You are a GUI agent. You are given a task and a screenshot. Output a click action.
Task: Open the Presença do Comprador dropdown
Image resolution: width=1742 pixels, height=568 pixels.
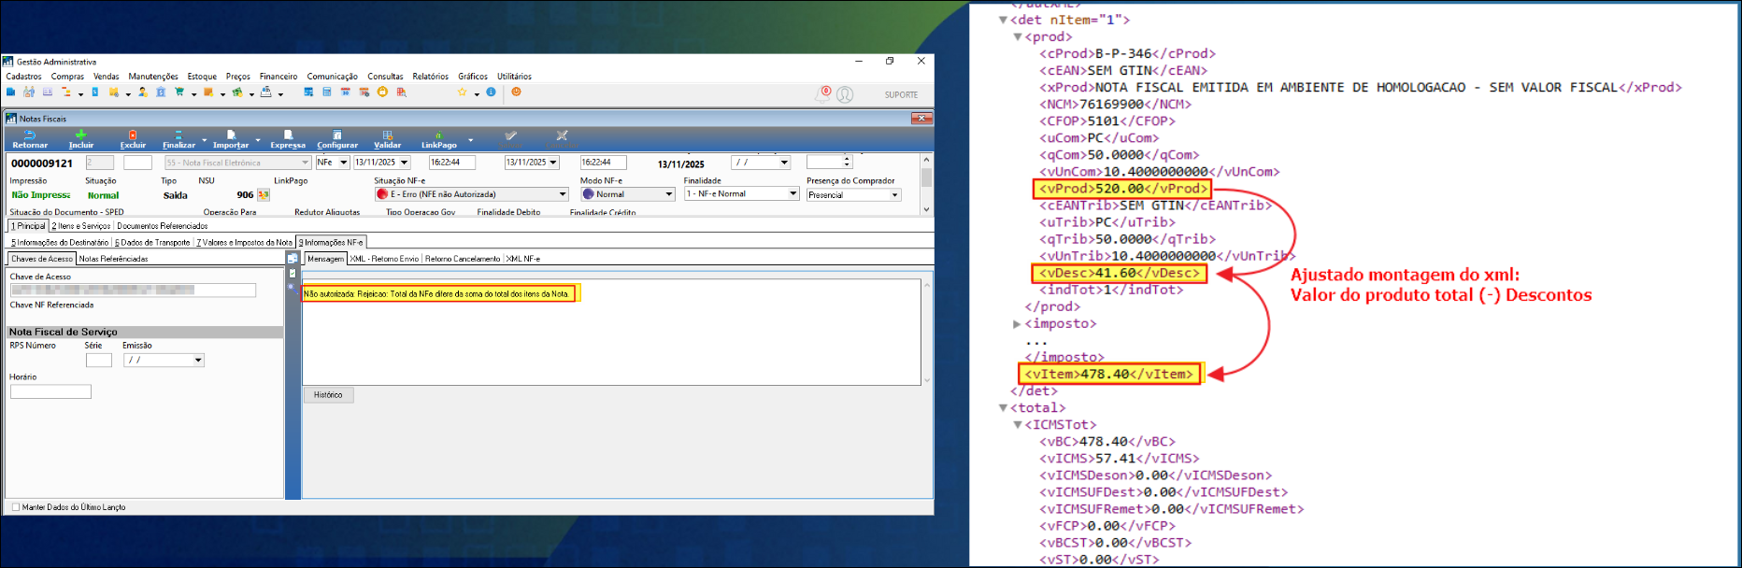pos(894,195)
